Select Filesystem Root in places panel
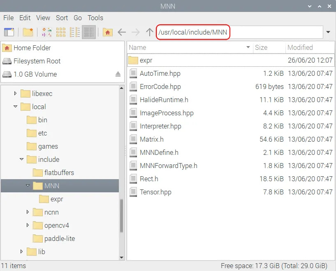This screenshot has width=336, height=271. pyautogui.click(x=63, y=61)
